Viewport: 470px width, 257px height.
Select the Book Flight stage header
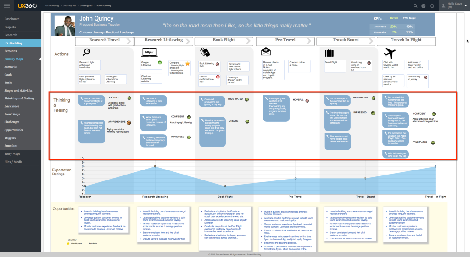[224, 41]
